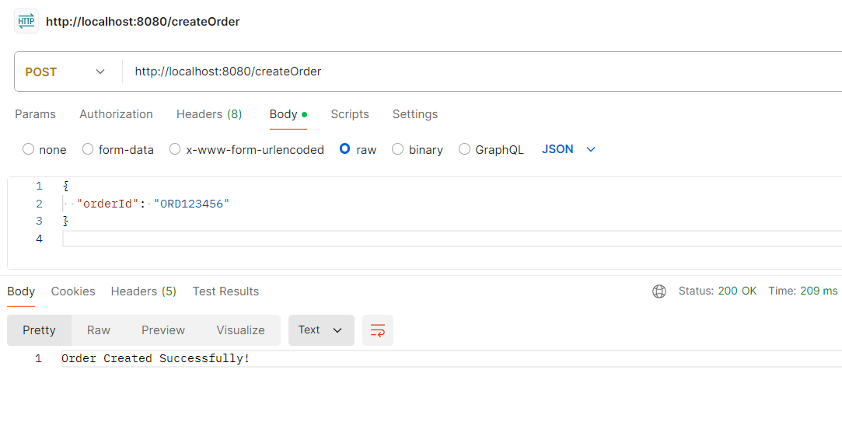This screenshot has width=842, height=443.
Task: Open the JSON format dropdown
Action: 568,149
